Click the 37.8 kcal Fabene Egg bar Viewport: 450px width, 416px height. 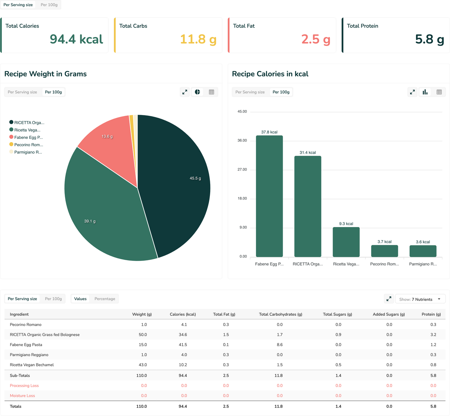(x=269, y=196)
